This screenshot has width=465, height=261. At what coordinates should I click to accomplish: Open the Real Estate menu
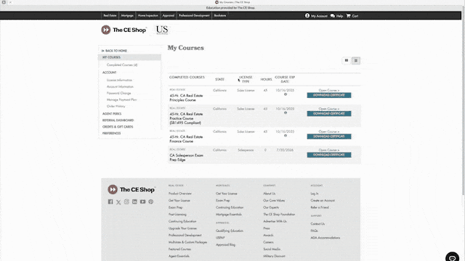point(110,15)
